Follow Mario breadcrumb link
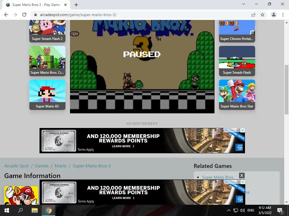Image resolution: width=289 pixels, height=216 pixels. [x=60, y=166]
